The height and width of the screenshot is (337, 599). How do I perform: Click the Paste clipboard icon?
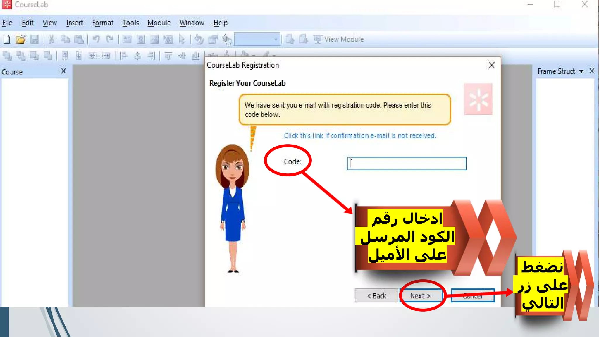pos(79,39)
